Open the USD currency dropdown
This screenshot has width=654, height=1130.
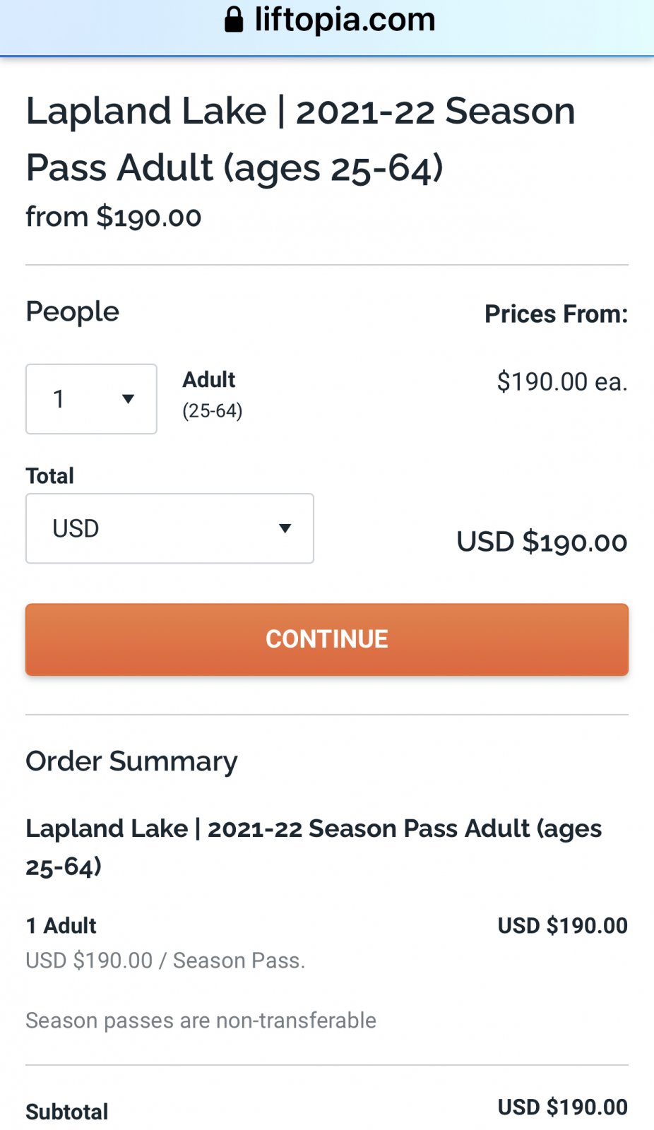point(170,528)
